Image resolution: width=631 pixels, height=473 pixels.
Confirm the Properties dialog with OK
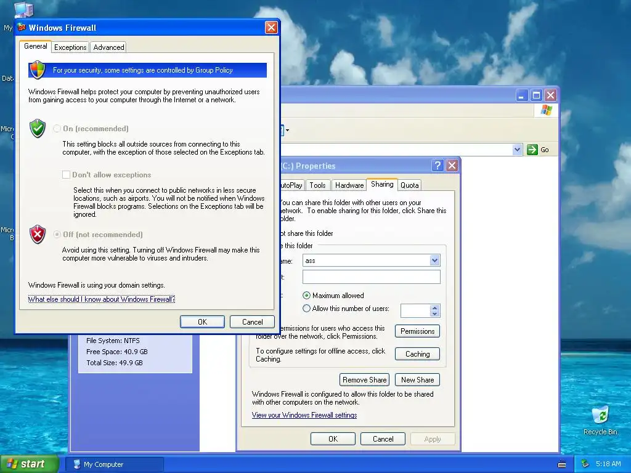(333, 439)
